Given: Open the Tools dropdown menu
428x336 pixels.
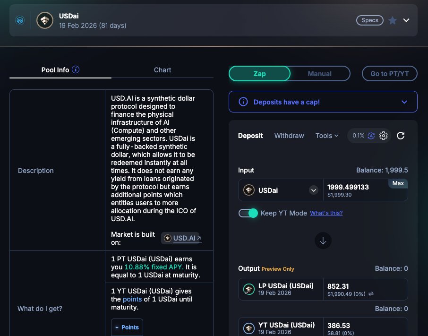Looking at the screenshot, I should click(327, 136).
